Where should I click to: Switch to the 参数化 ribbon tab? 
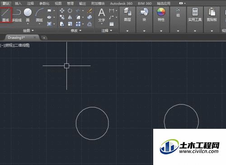tap(44, 3)
